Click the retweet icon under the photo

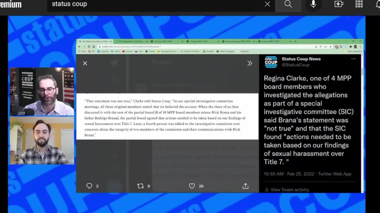[140, 186]
